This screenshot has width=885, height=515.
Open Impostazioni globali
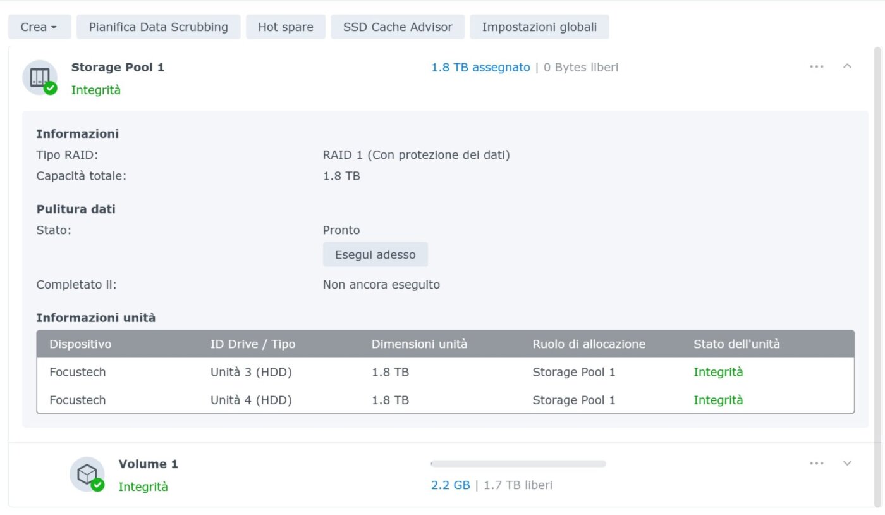click(539, 27)
